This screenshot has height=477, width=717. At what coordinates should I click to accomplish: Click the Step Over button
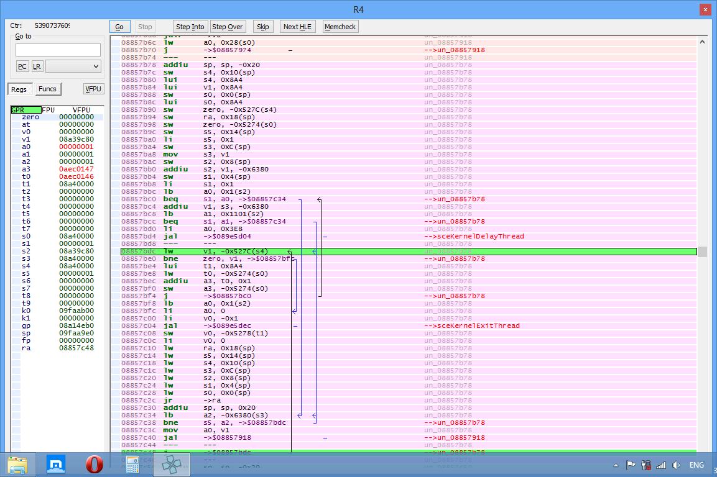pos(228,27)
